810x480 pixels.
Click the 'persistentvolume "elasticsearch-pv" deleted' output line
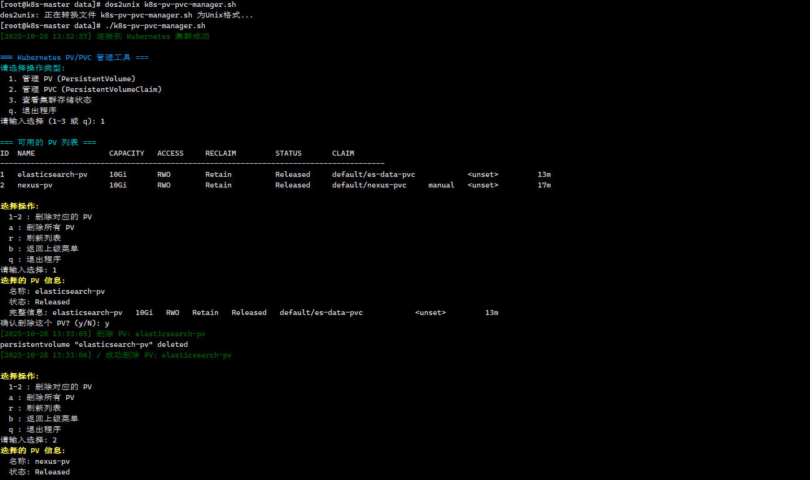tap(94, 344)
